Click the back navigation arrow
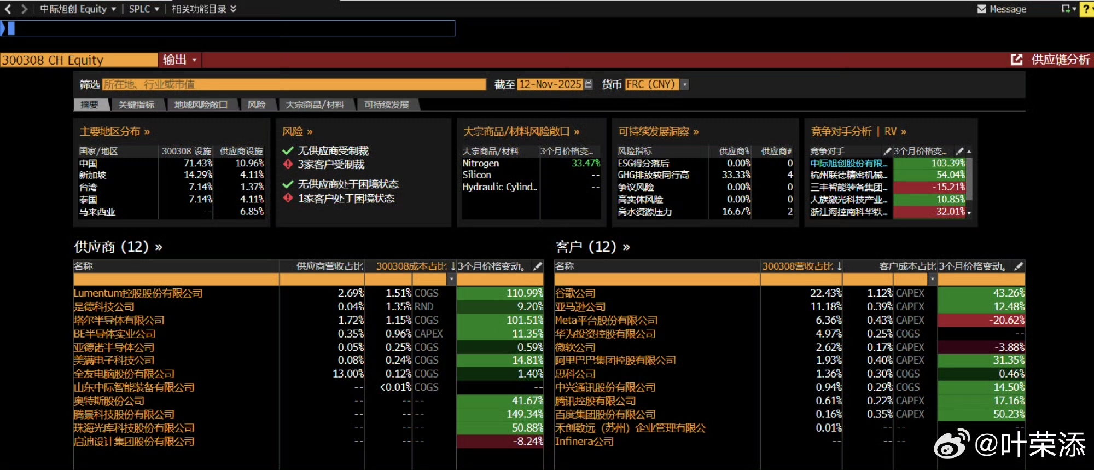The height and width of the screenshot is (470, 1094). click(8, 9)
